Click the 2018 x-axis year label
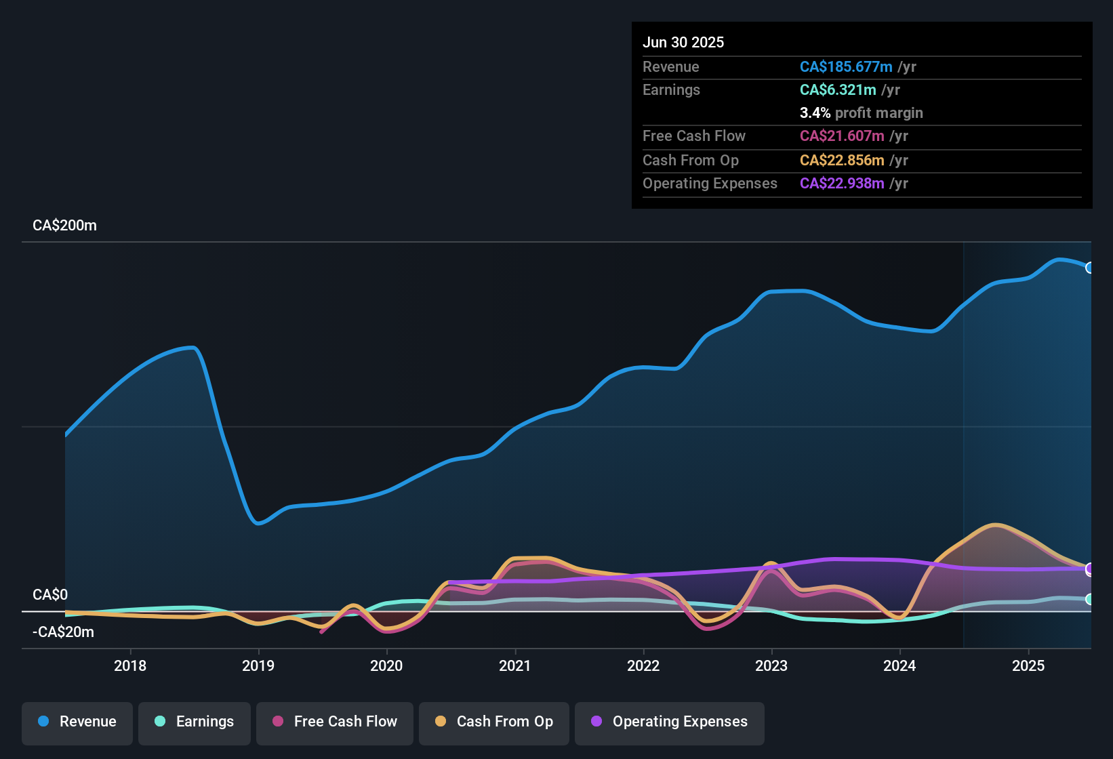 click(x=130, y=665)
